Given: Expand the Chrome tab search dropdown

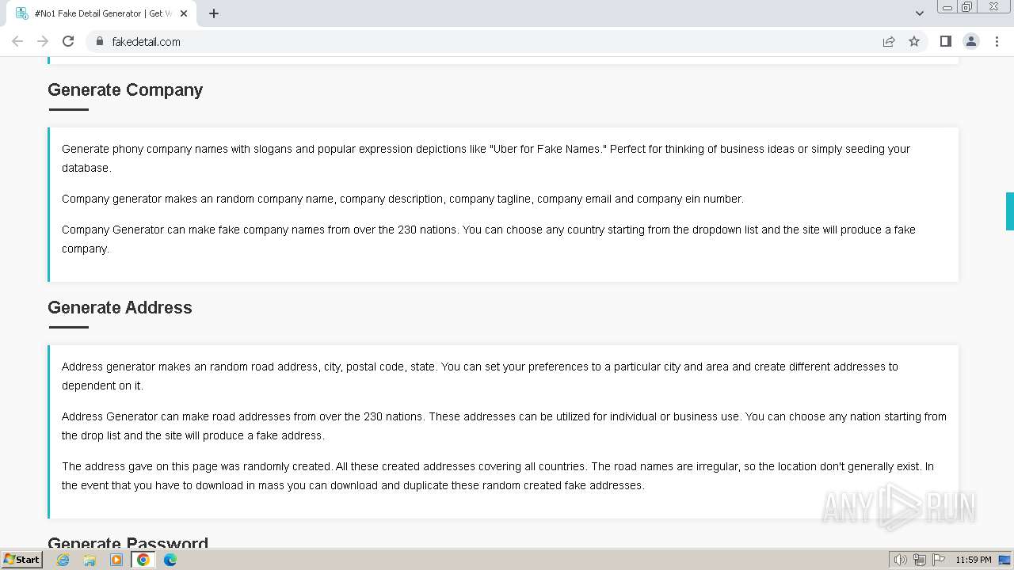Looking at the screenshot, I should (919, 13).
